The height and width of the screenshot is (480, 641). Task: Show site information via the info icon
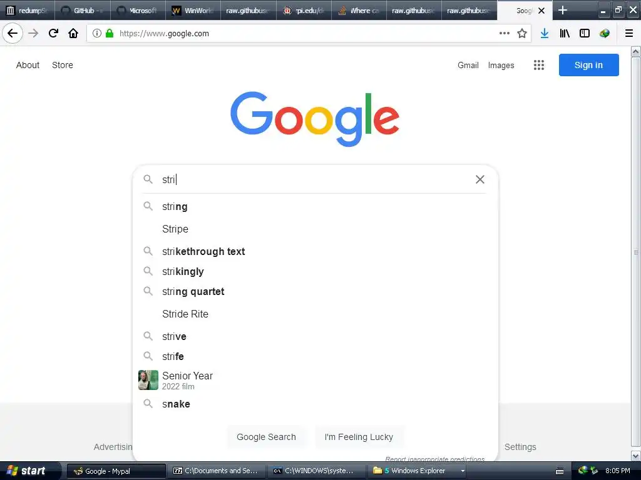click(97, 34)
